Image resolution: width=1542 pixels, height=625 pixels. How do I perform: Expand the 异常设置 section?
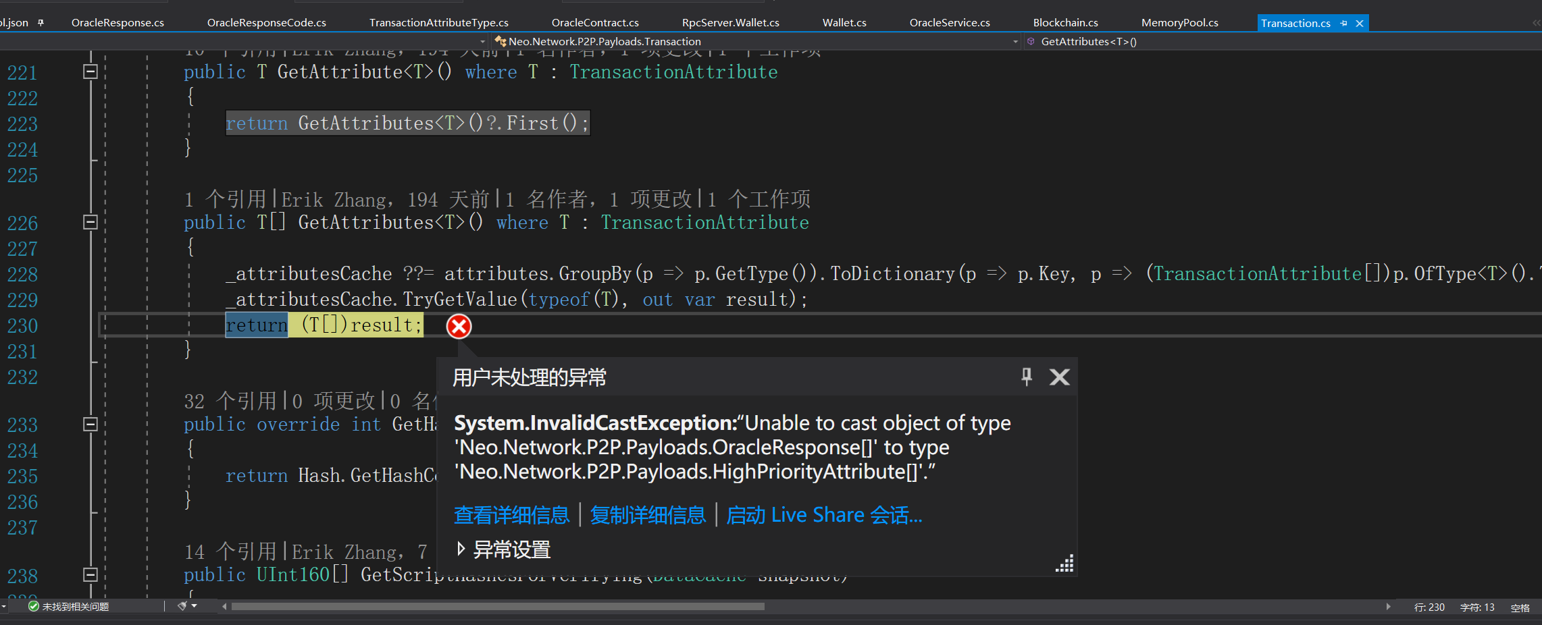pos(461,549)
